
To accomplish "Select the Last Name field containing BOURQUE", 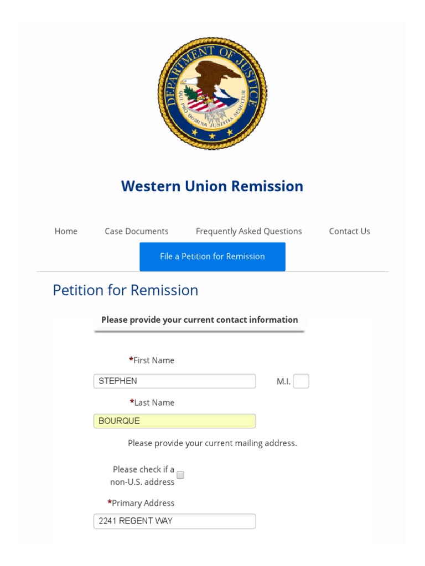I will click(x=174, y=421).
